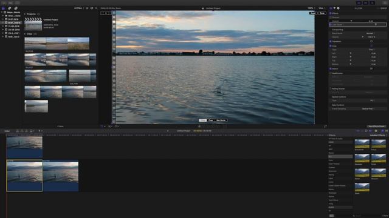Disable the Color Board 1 effect checkbox

pyautogui.click(x=331, y=24)
